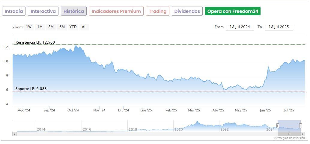
Task: Click the right range handle in navigator
Action: tap(300, 126)
